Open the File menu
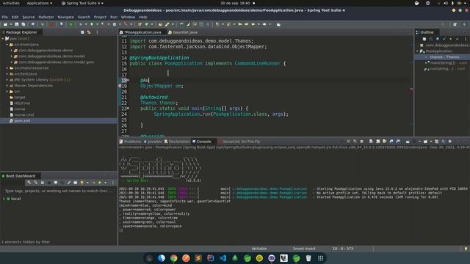This screenshot has height=264, width=470. coord(5,17)
